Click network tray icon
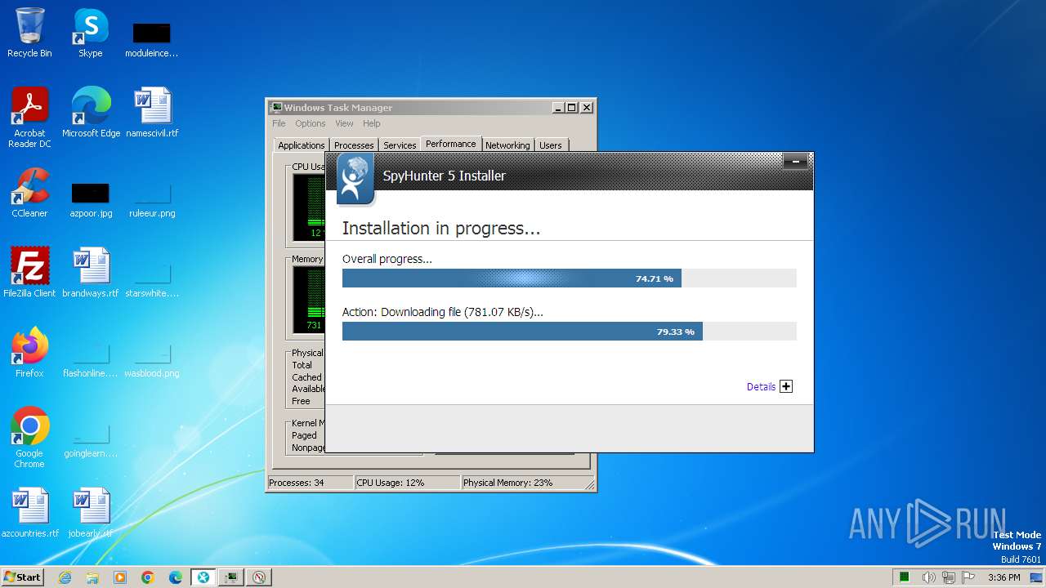Viewport: 1046px width, 588px height. pyautogui.click(x=949, y=577)
